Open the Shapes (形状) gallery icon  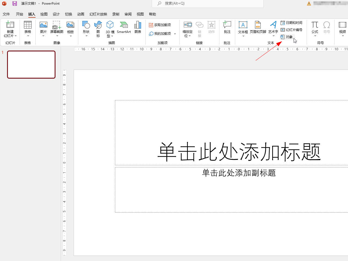point(86,25)
